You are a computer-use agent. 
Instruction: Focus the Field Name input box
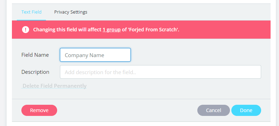click(95, 55)
